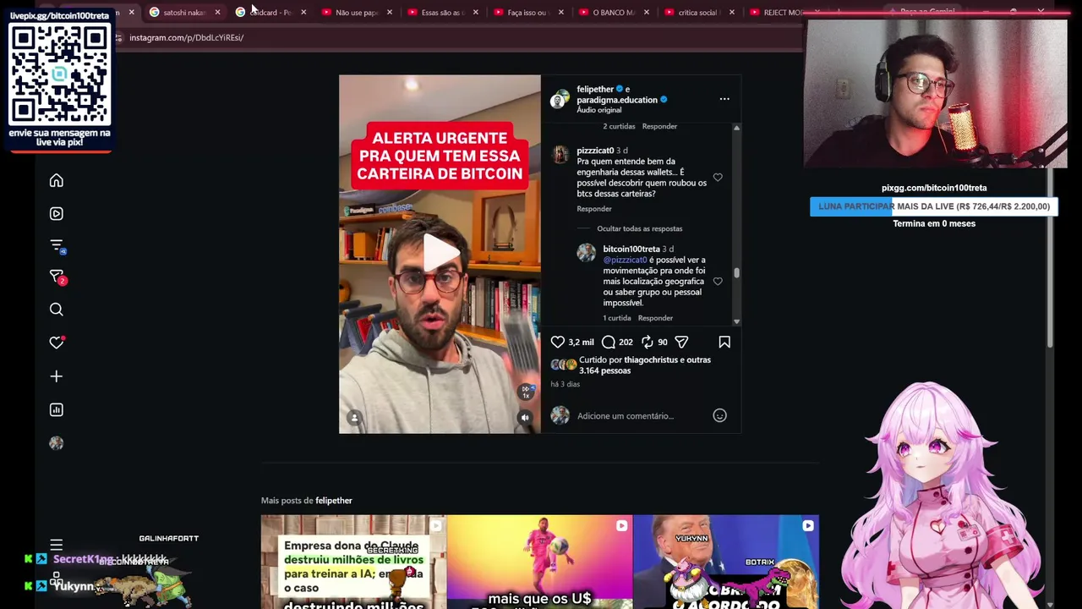Open the site info icon in the address bar

tap(118, 38)
